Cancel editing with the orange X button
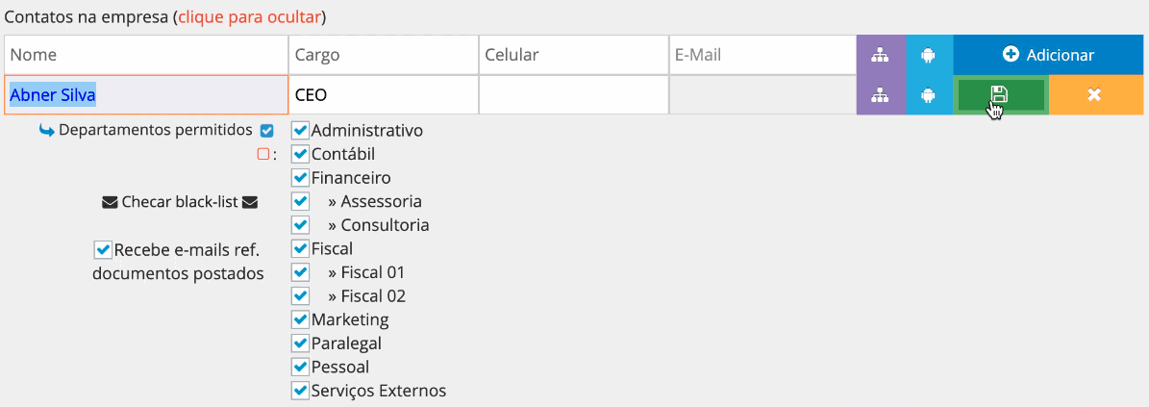1149x407 pixels. [1094, 95]
